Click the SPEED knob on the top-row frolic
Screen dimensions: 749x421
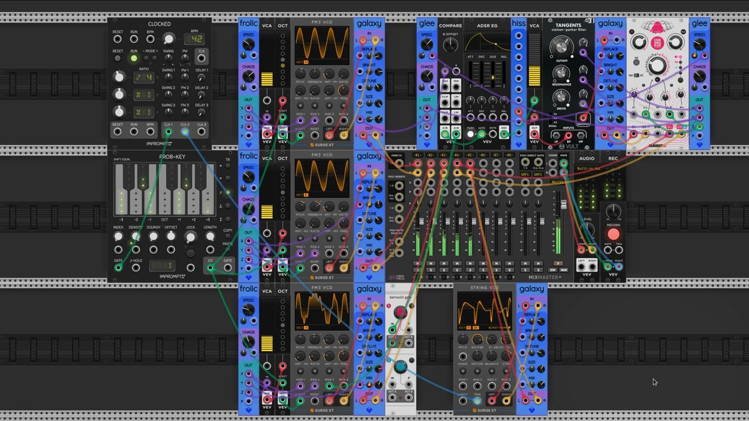click(249, 46)
